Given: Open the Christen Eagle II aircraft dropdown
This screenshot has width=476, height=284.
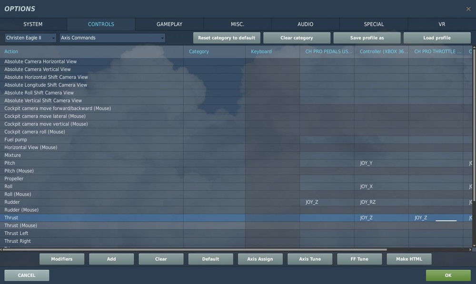Looking at the screenshot, I should tap(30, 38).
